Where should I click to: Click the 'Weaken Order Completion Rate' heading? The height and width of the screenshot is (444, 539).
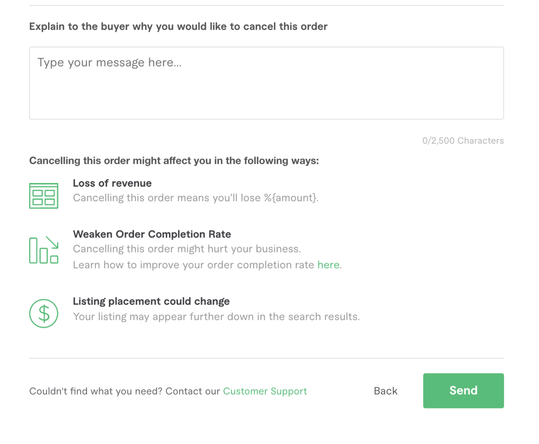(152, 234)
